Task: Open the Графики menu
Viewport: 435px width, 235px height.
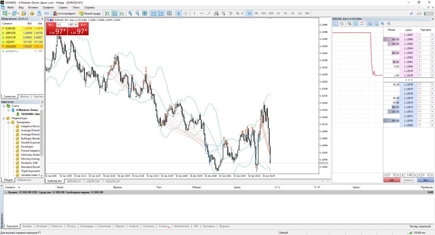Action: coord(48,7)
